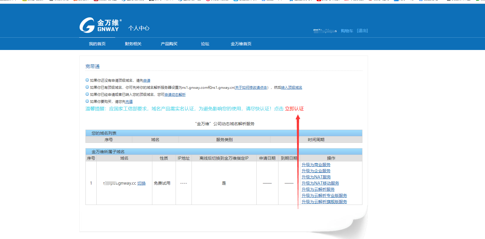Screen dimensions: 485x239
Task: Click bullet icon before 如果你要购买
Action: [x=87, y=101]
